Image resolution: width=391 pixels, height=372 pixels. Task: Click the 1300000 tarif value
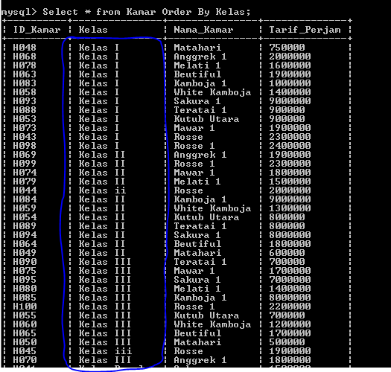290,208
